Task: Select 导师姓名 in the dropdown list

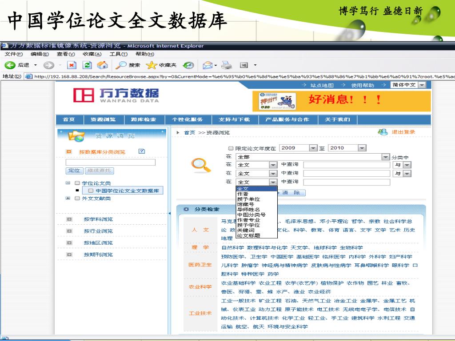Action: click(x=256, y=210)
